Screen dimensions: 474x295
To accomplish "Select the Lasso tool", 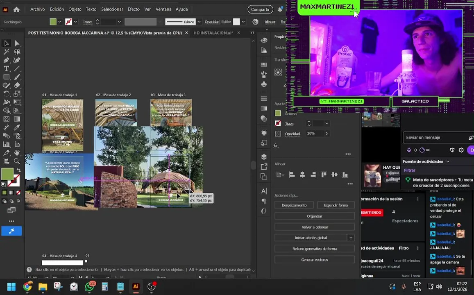I will [x=17, y=52].
